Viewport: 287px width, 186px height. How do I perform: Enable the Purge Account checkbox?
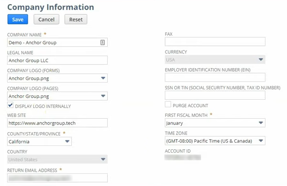click(x=168, y=104)
